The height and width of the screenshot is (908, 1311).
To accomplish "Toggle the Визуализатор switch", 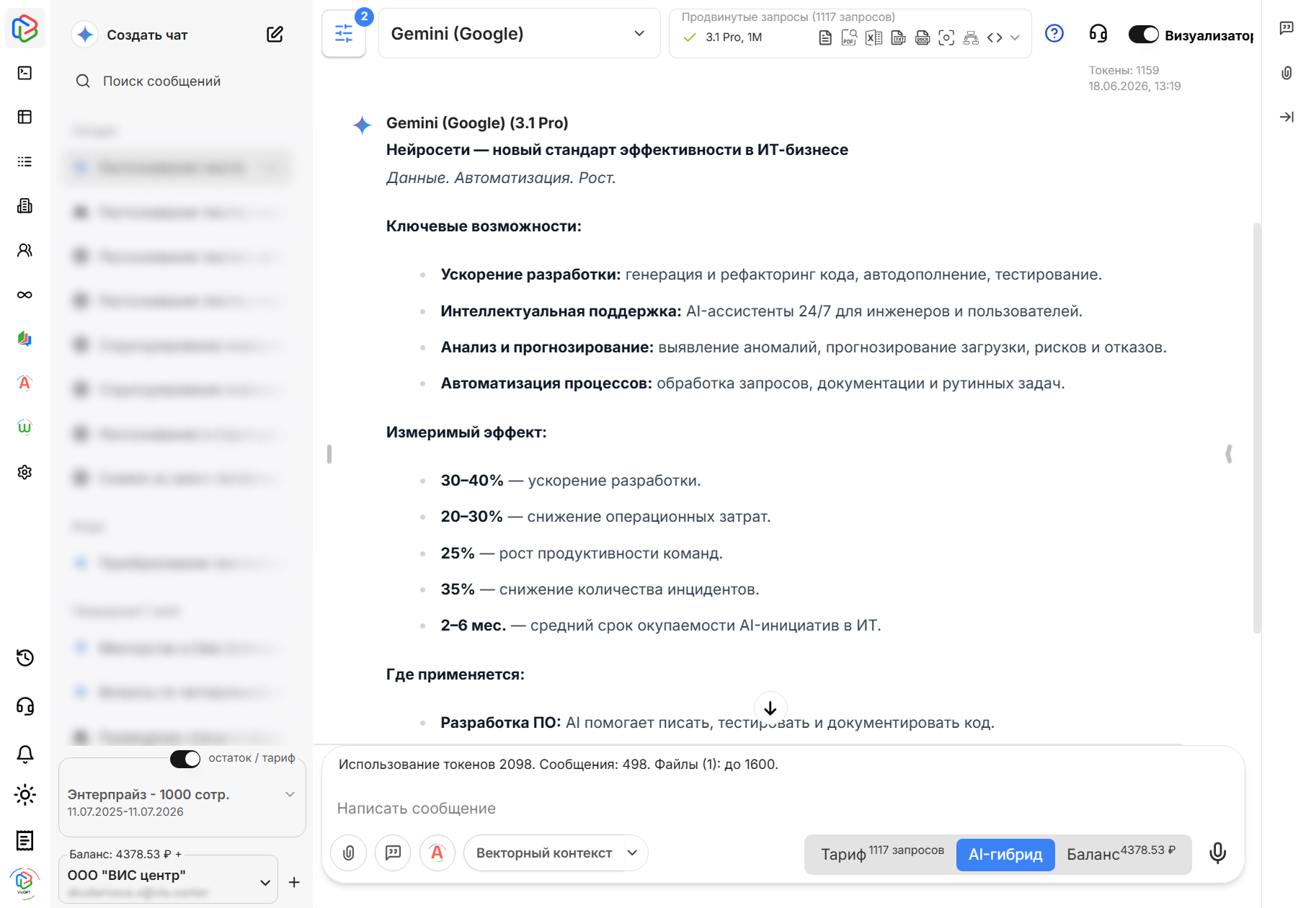I will [1143, 35].
